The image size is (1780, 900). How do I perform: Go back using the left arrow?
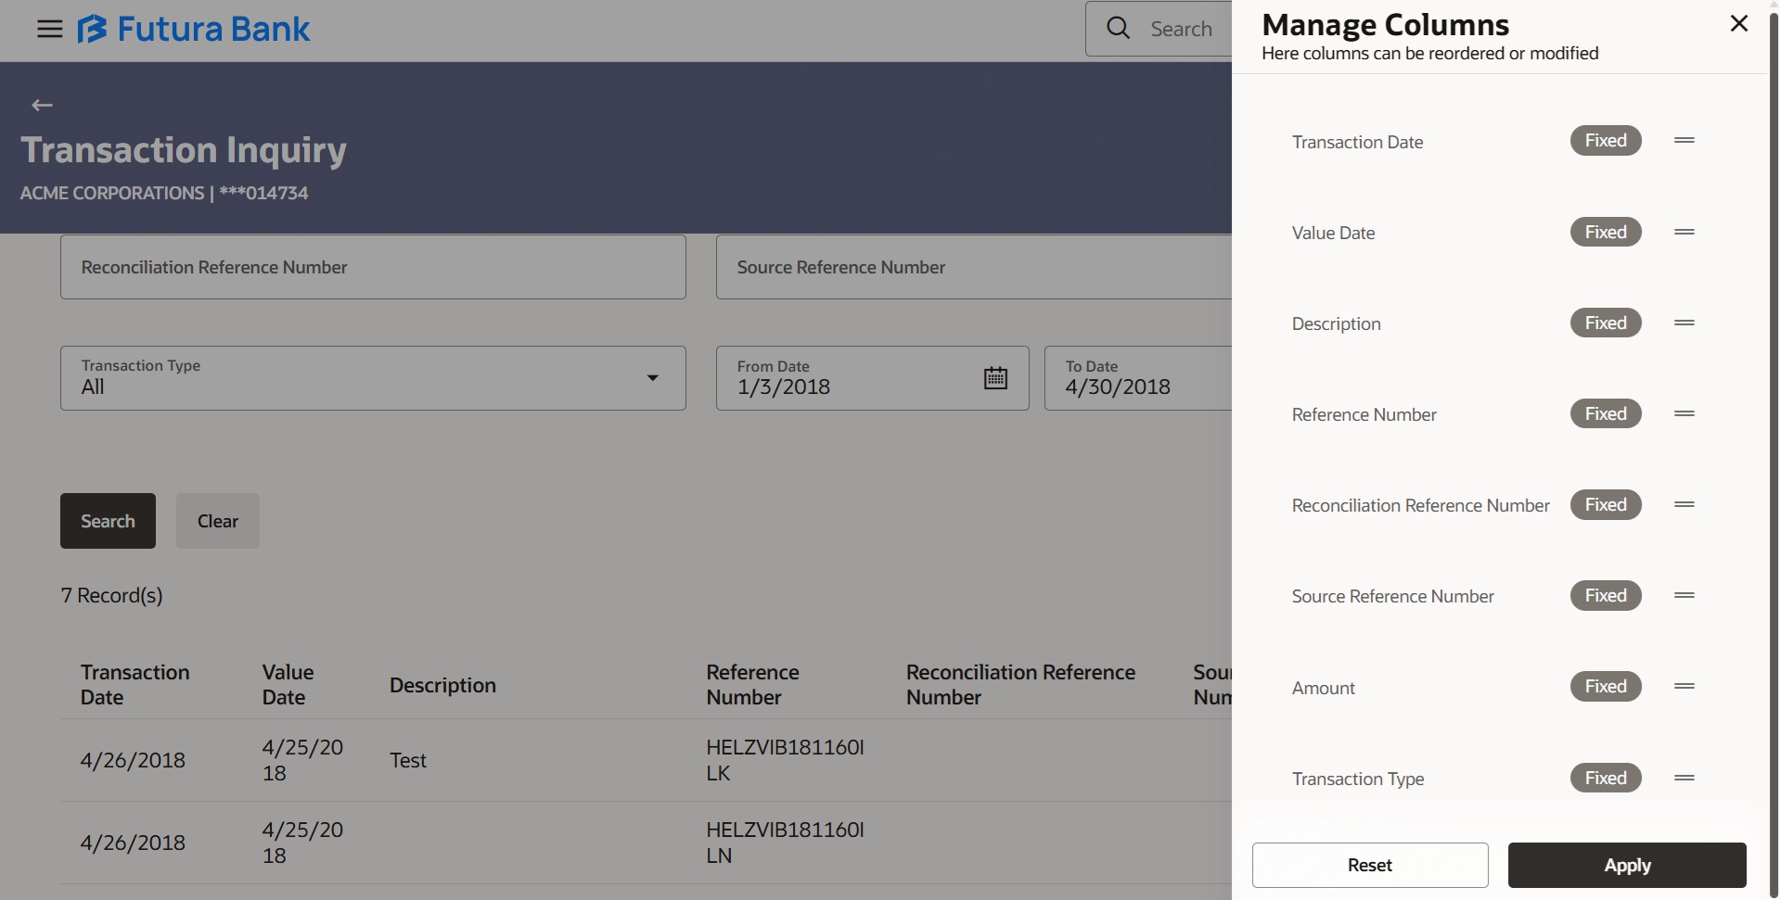click(x=42, y=105)
